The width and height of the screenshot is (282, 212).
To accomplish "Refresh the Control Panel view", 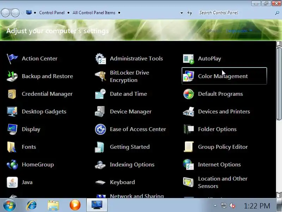I will [190, 13].
